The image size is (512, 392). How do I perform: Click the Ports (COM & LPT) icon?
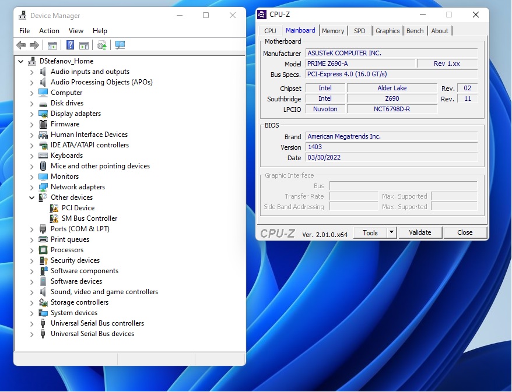click(x=43, y=229)
